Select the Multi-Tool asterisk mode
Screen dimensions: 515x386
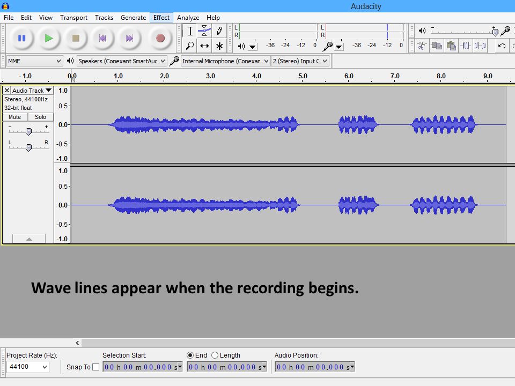tap(219, 46)
